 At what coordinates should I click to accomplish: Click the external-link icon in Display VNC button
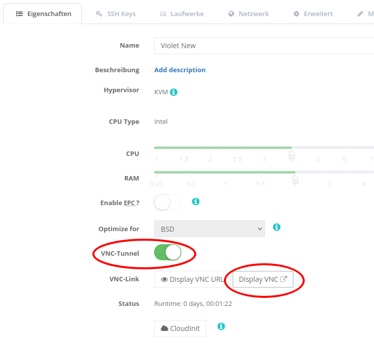pos(283,279)
